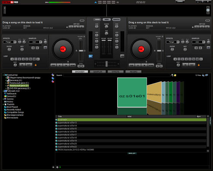The width and height of the screenshot is (213, 171).
Task: Play left deck sampler sample
Action: pyautogui.click(x=37, y=48)
